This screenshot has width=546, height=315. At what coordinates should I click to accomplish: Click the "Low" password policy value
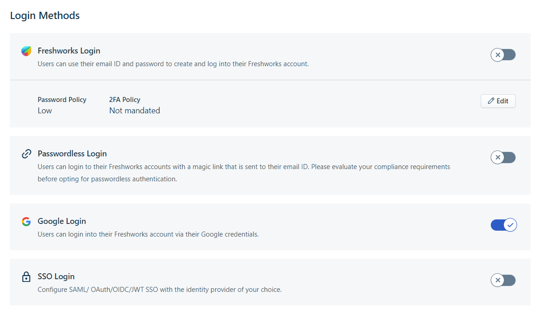(x=45, y=111)
